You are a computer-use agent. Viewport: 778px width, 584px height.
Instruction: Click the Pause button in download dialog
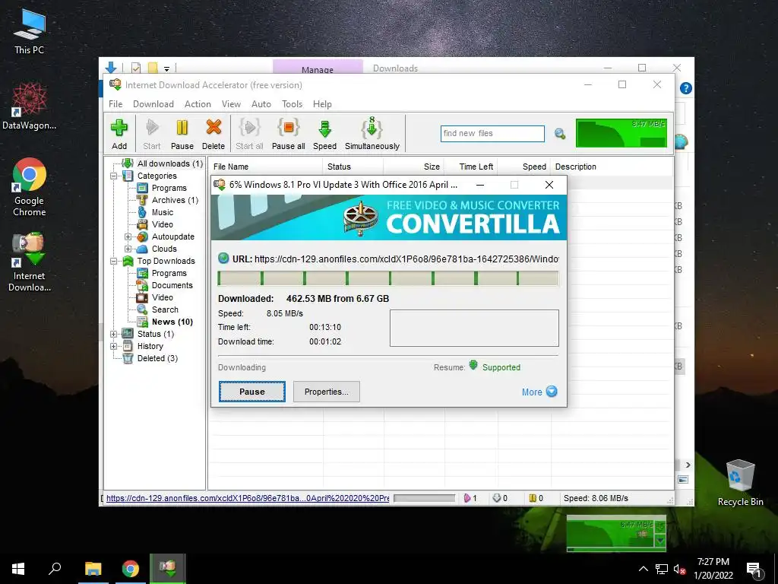[252, 392]
